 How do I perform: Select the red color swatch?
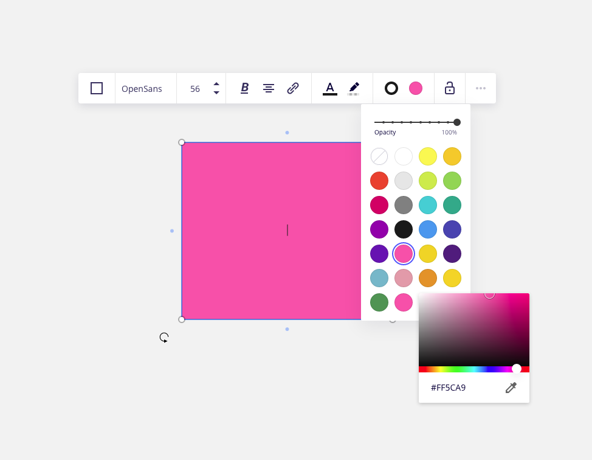379,181
